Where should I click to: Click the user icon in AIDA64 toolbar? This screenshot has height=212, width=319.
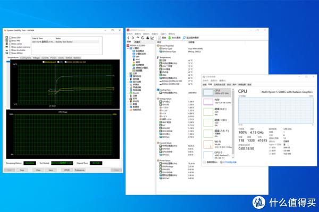pos(147,38)
